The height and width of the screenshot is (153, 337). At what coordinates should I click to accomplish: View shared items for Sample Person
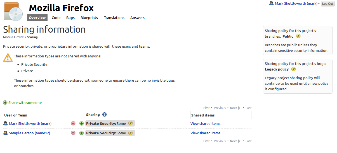click(x=206, y=133)
